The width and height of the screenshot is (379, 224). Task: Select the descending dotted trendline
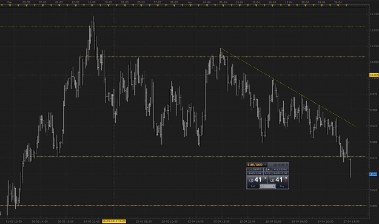287,87
